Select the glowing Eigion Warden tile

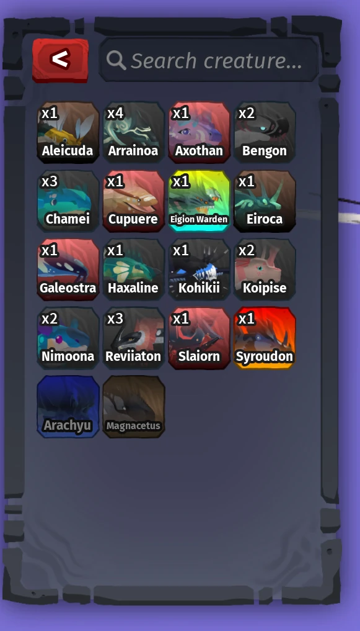click(x=199, y=201)
